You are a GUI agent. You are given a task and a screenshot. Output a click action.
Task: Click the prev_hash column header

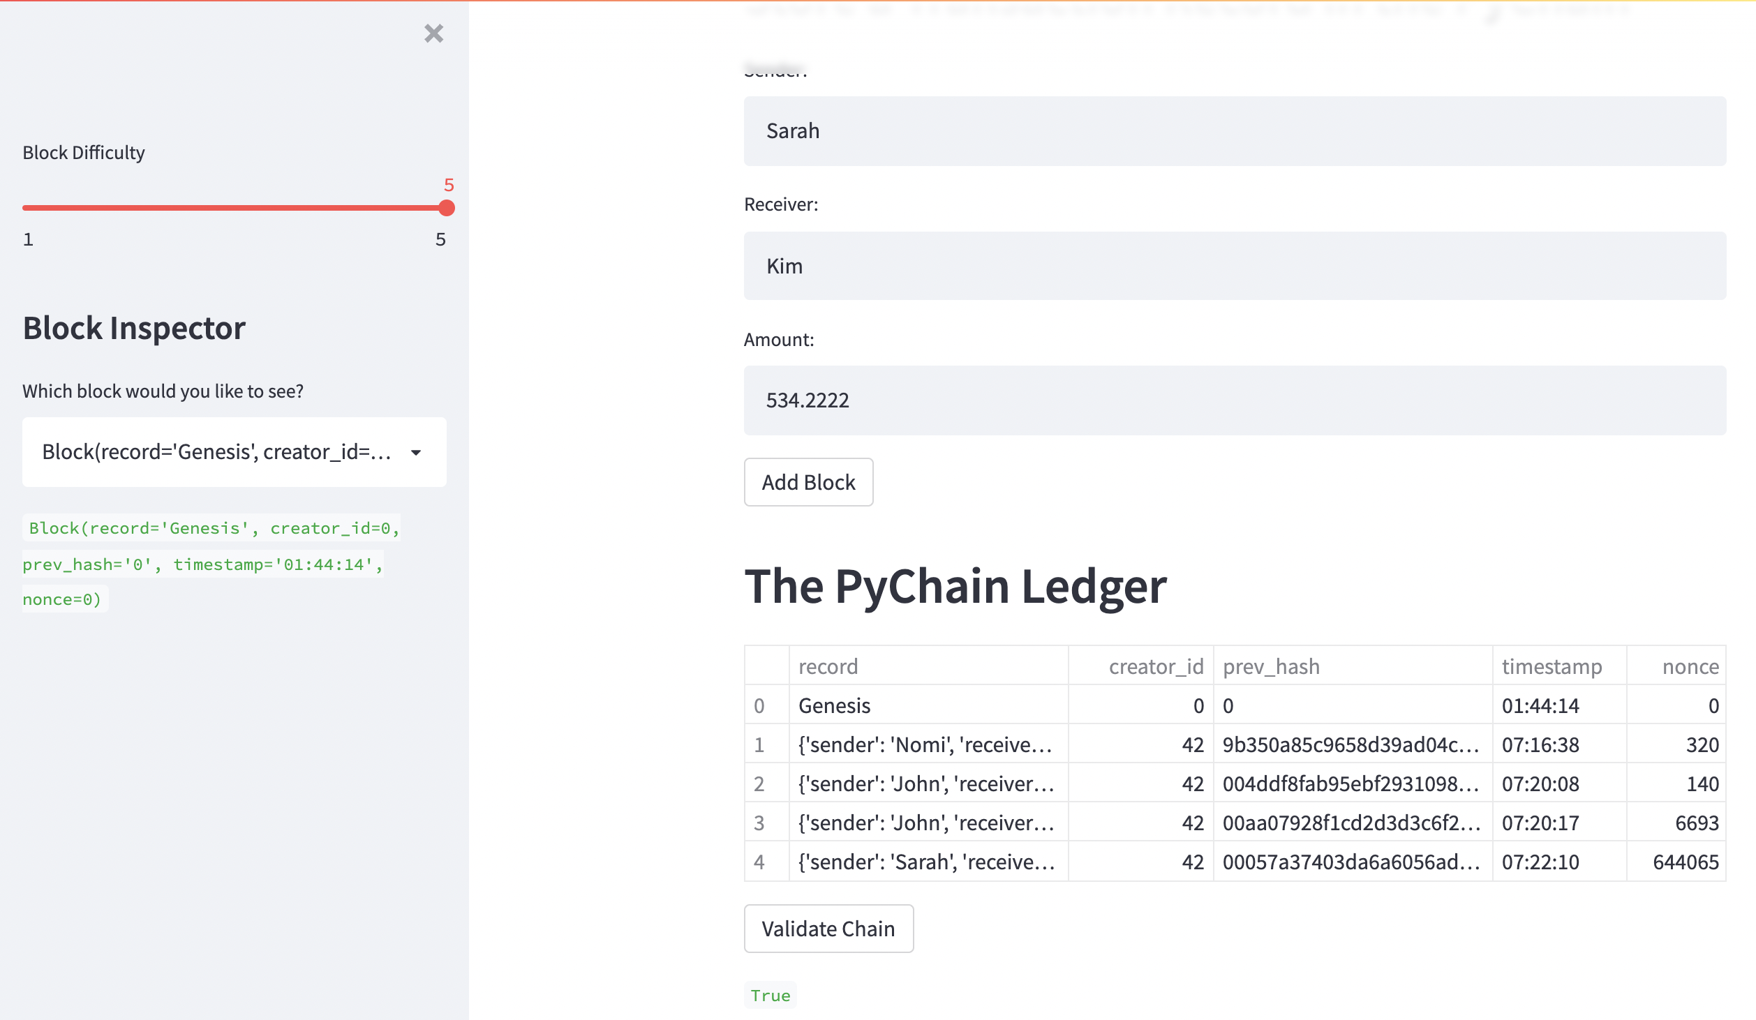pos(1353,666)
